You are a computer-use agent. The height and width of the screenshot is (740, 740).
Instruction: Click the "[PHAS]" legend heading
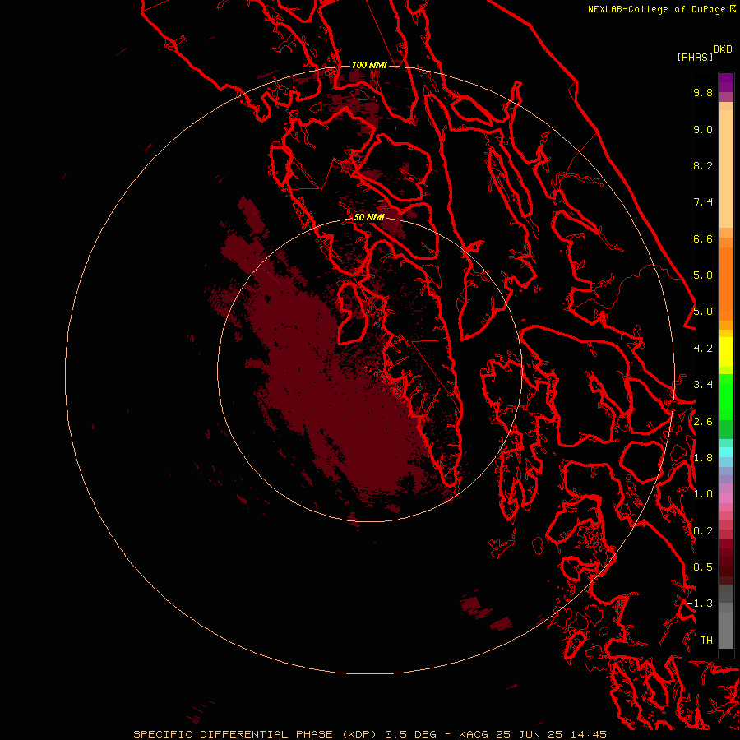(695, 58)
